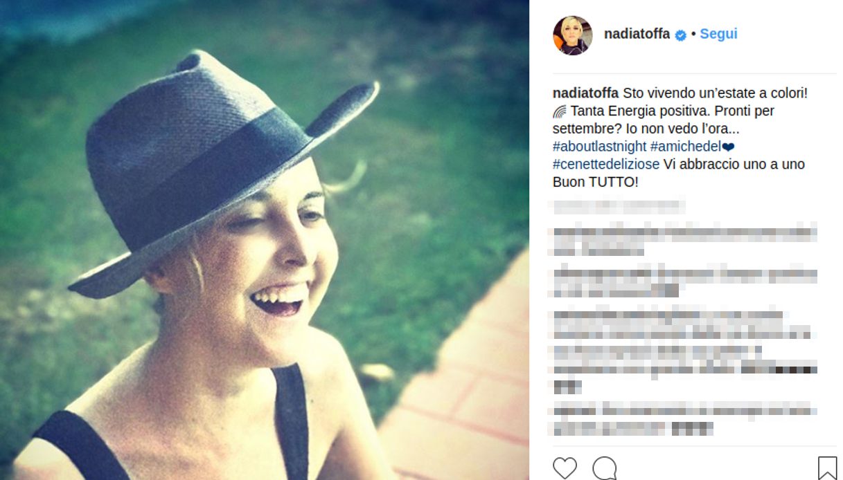The width and height of the screenshot is (843, 480).
Task: Like the post with the heart icon
Action: point(565,468)
